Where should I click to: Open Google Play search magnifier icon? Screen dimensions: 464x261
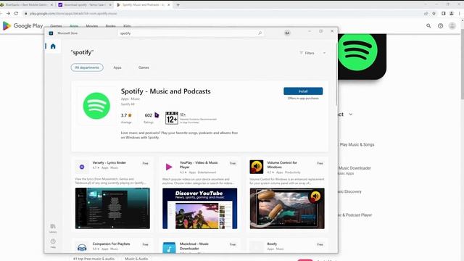coord(428,26)
